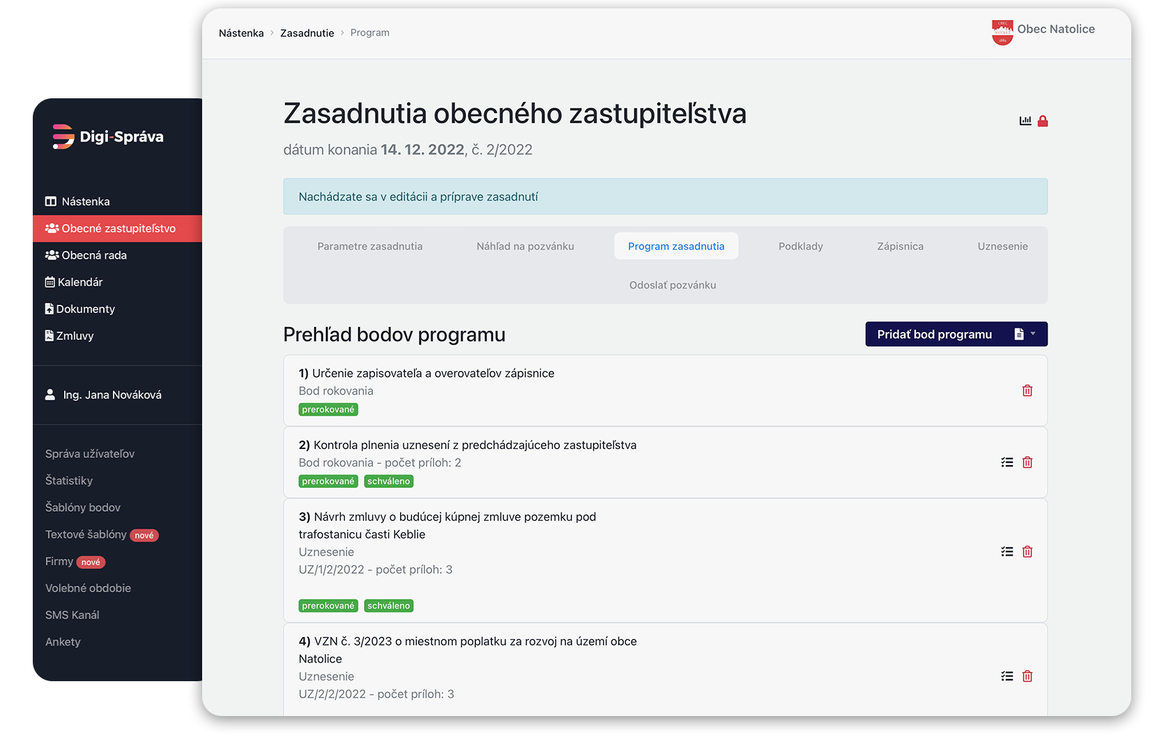This screenshot has width=1171, height=753.
Task: Open the profile of Ing. Jana Nováková
Action: coord(112,395)
